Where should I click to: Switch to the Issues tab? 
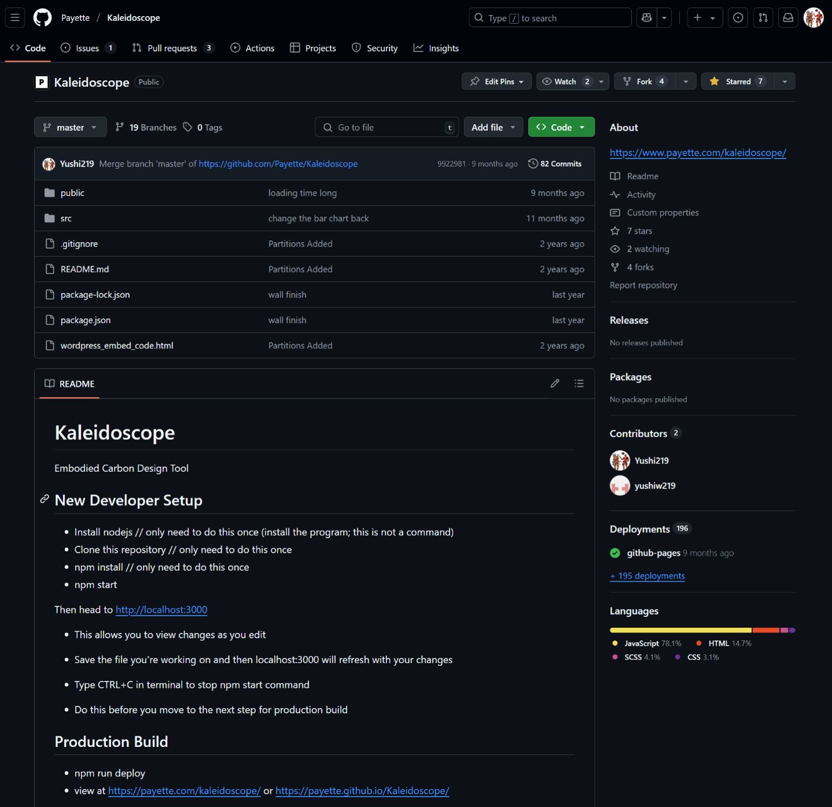coord(88,48)
